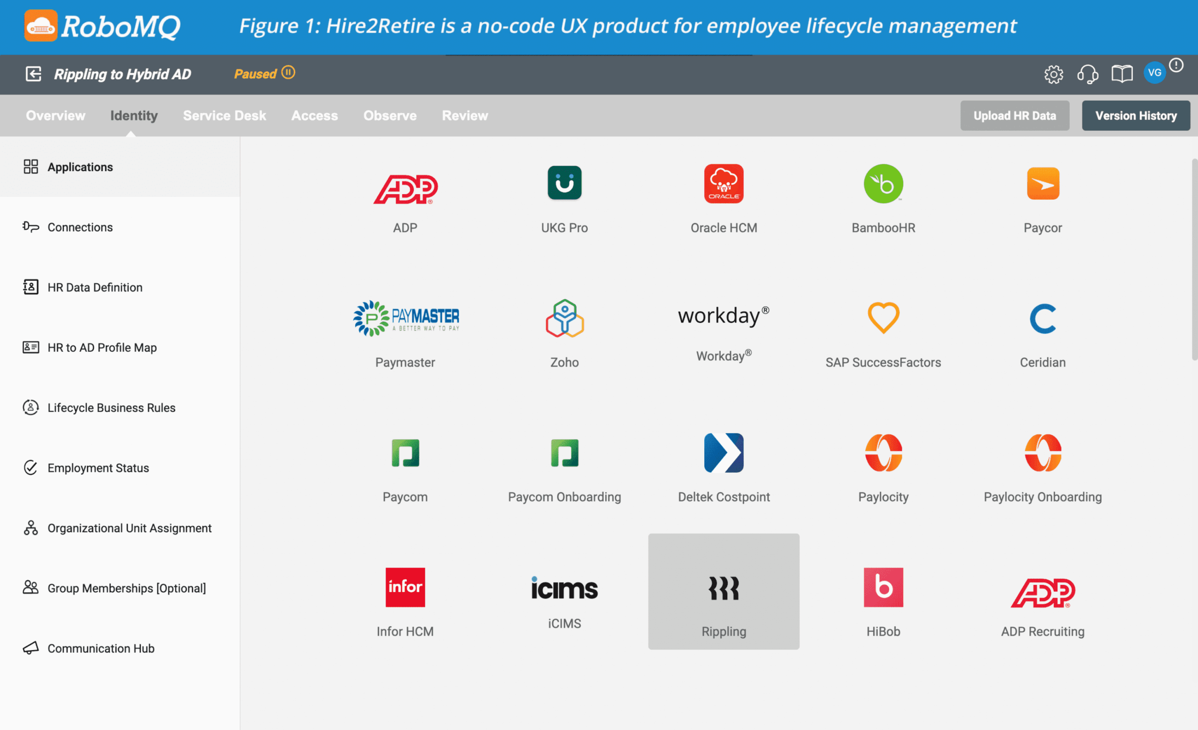
Task: Open Lifecycle Business Rules in sidebar
Action: (x=111, y=408)
